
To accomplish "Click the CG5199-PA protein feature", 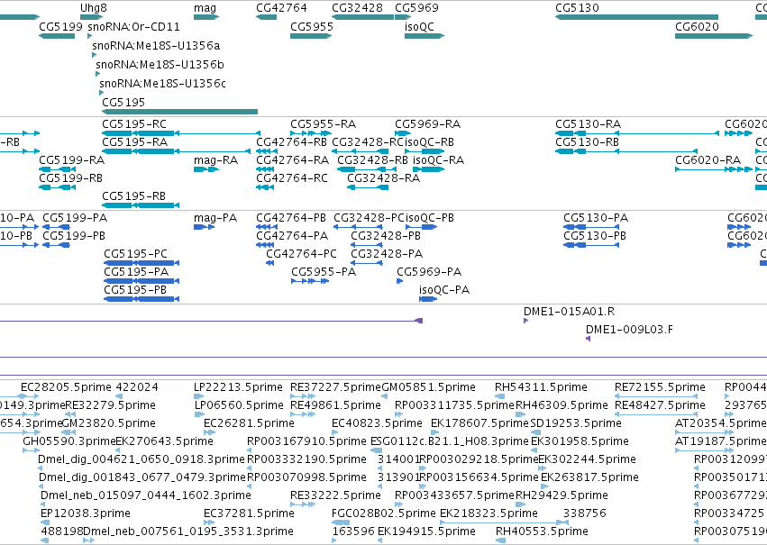I will pyautogui.click(x=56, y=227).
